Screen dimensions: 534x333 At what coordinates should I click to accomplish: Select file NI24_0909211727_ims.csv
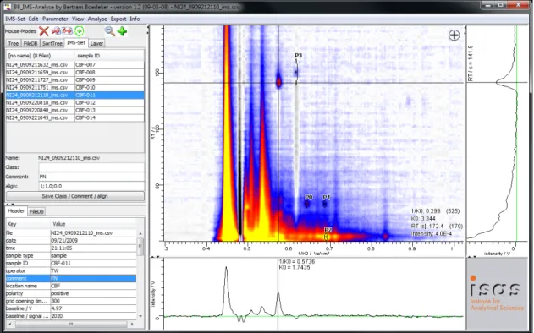pyautogui.click(x=40, y=80)
